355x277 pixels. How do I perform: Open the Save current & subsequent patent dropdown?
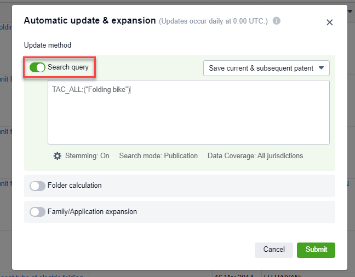click(x=261, y=68)
